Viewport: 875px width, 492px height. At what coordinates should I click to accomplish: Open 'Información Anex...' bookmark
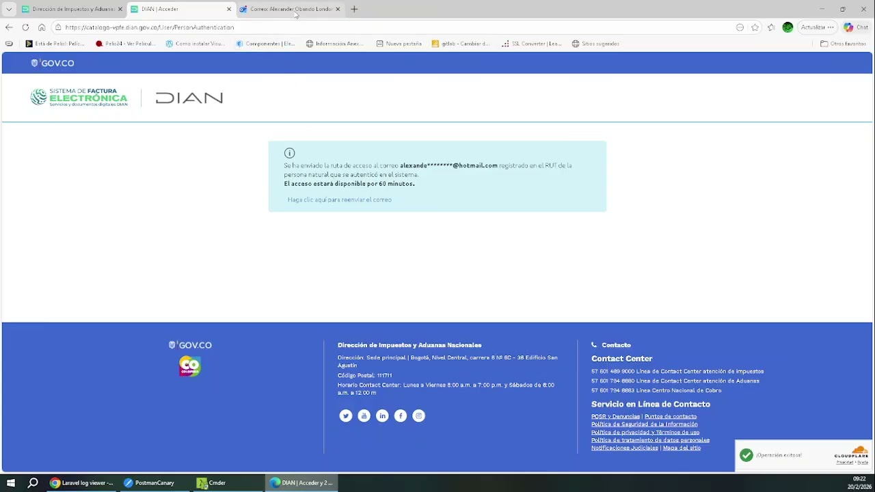pos(335,44)
